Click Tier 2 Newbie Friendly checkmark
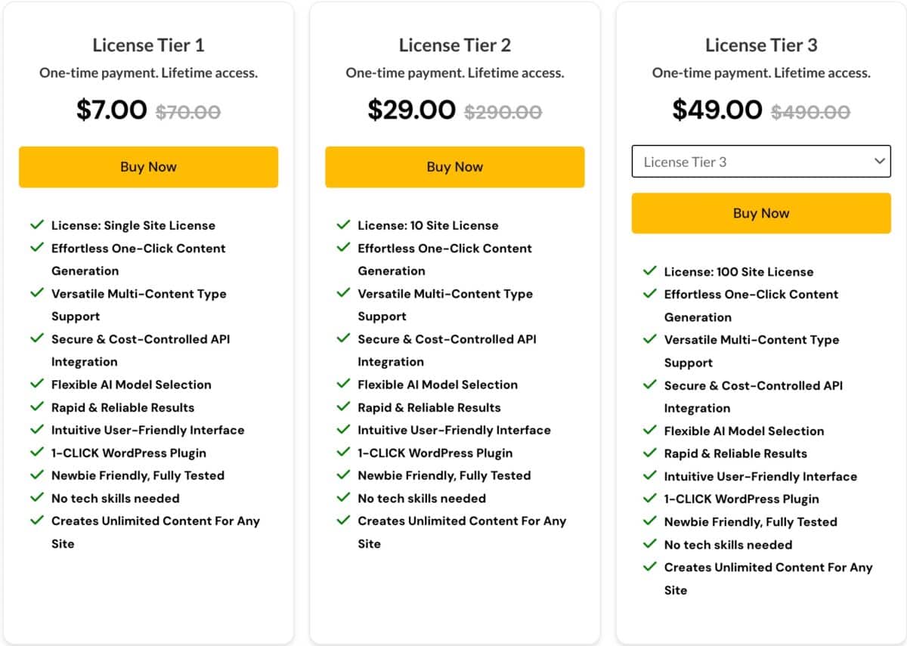 (343, 475)
